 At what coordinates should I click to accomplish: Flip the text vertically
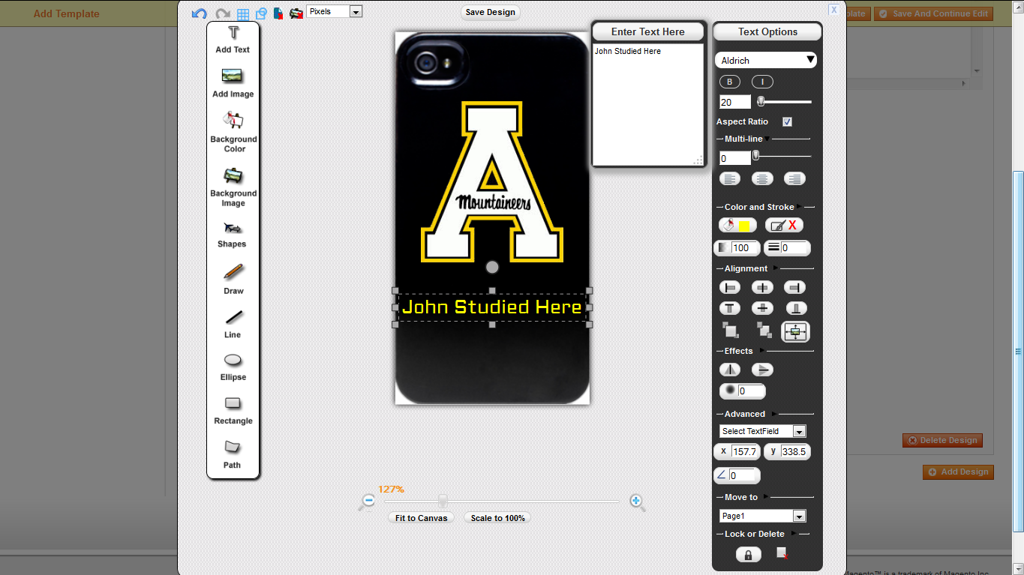[762, 370]
